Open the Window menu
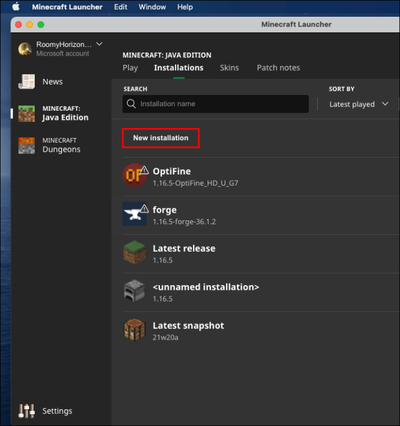 tap(152, 7)
